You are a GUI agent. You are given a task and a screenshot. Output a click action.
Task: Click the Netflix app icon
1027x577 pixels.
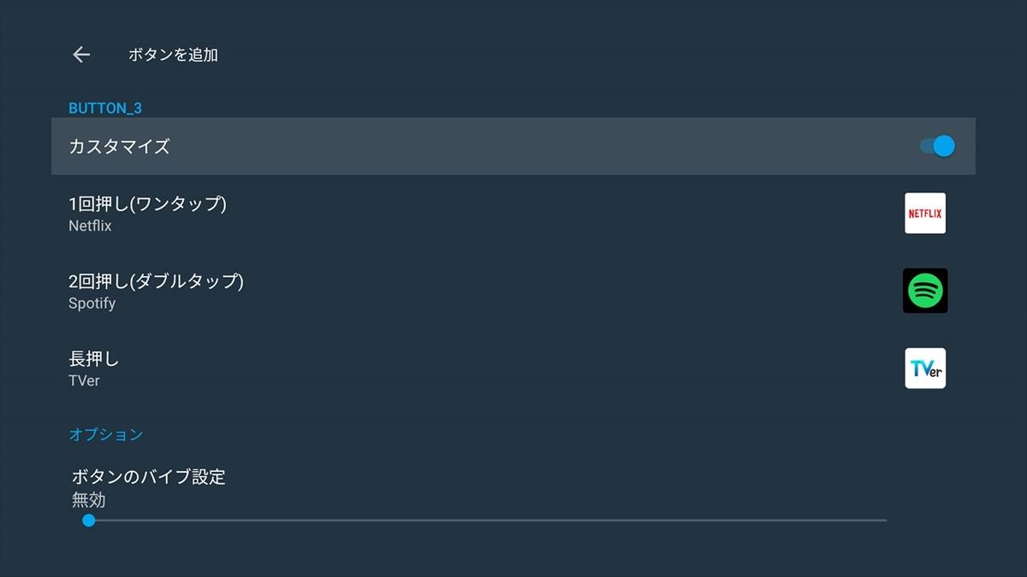925,213
